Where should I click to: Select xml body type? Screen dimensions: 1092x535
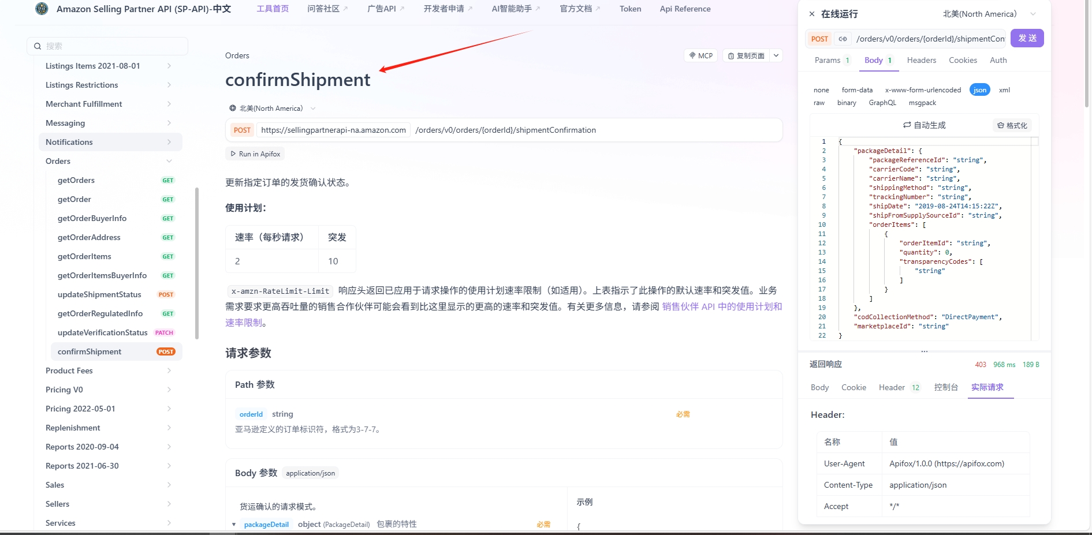click(x=1004, y=90)
